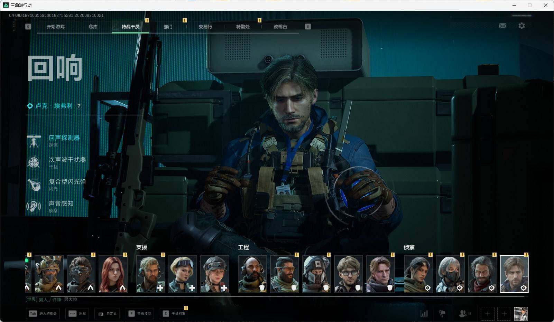554x322 pixels.
Task: Click the Tab 进入特勤处 button
Action: pyautogui.click(x=43, y=314)
